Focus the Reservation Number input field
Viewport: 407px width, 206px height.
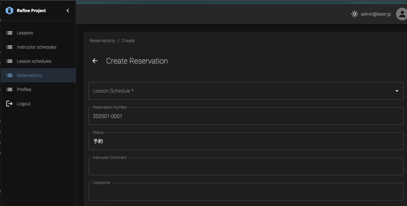click(246, 116)
